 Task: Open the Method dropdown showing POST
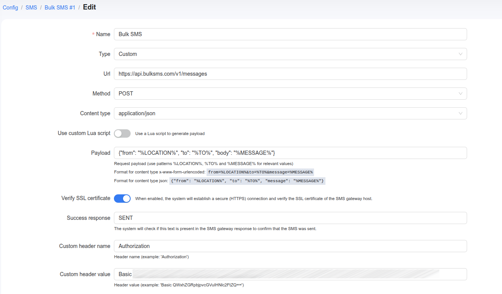click(x=285, y=94)
